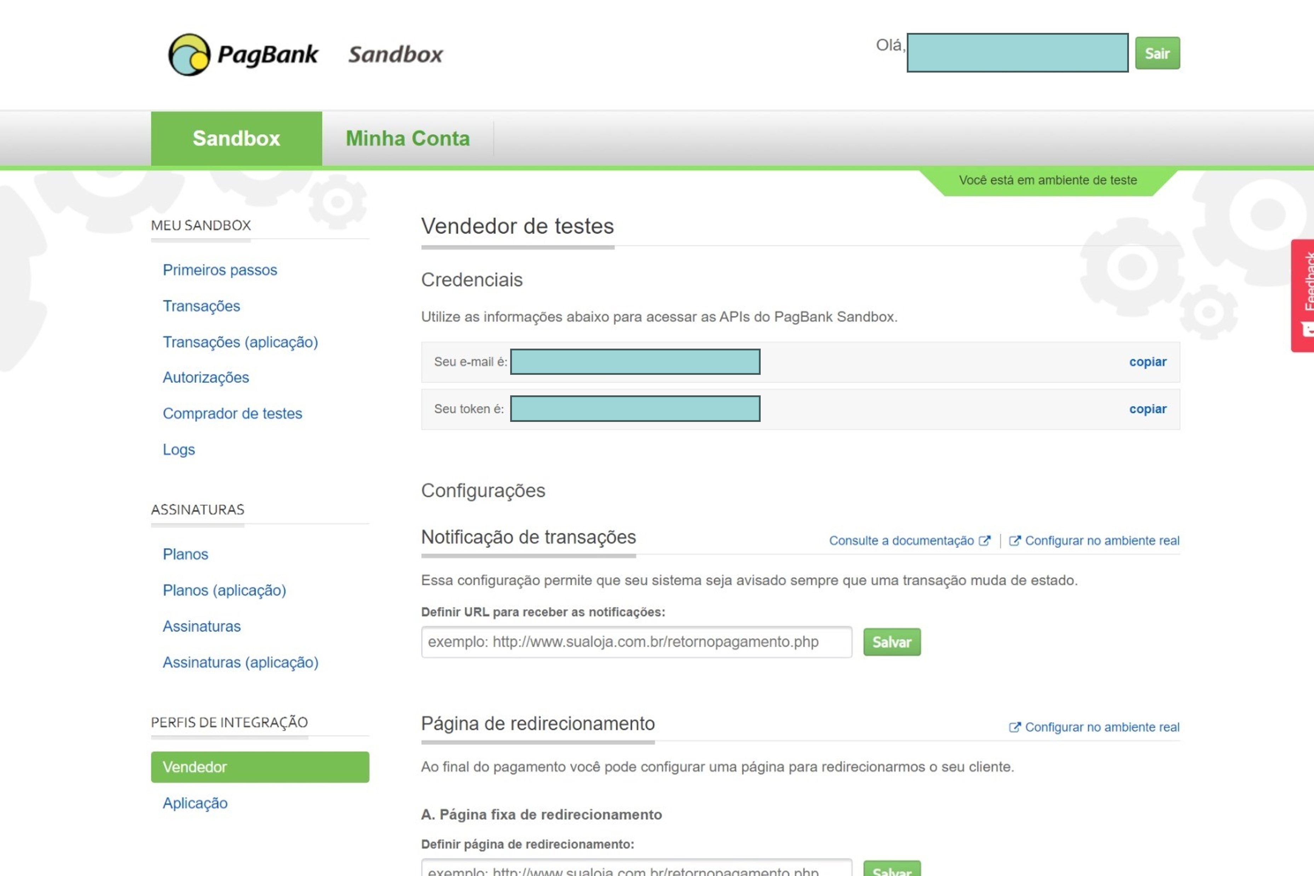Open Planos under Assinaturas
This screenshot has height=876, width=1314.
pyautogui.click(x=185, y=554)
